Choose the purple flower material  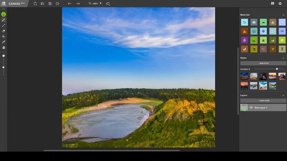click(244, 40)
